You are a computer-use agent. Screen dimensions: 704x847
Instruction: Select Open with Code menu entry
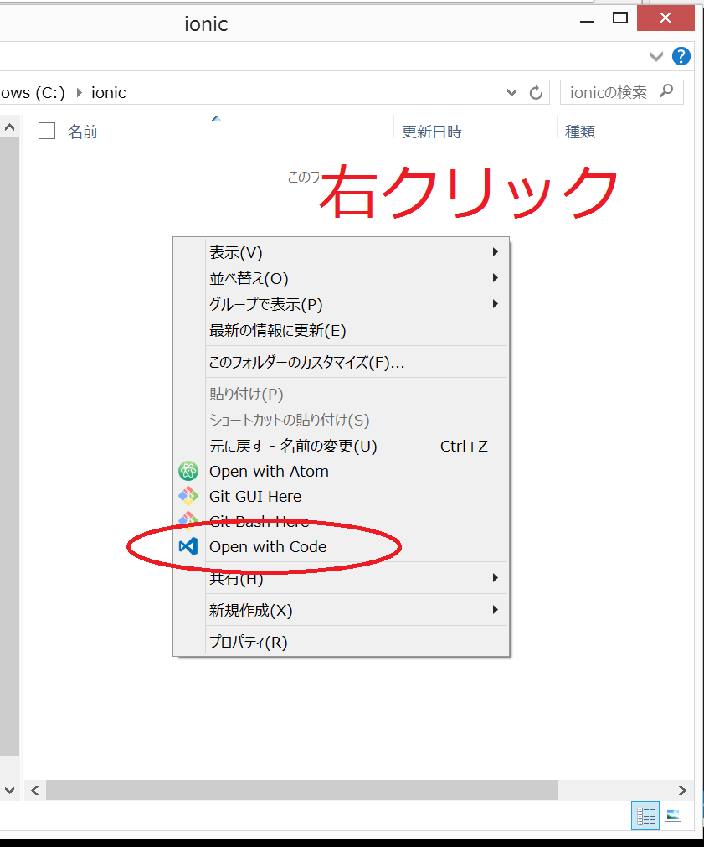coord(268,547)
